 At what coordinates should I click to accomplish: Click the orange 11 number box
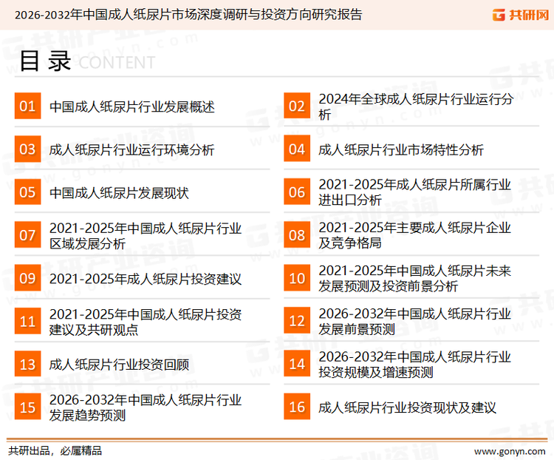pyautogui.click(x=27, y=321)
